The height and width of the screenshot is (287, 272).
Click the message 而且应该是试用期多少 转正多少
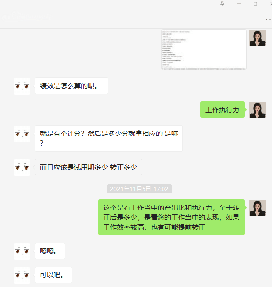click(x=88, y=167)
